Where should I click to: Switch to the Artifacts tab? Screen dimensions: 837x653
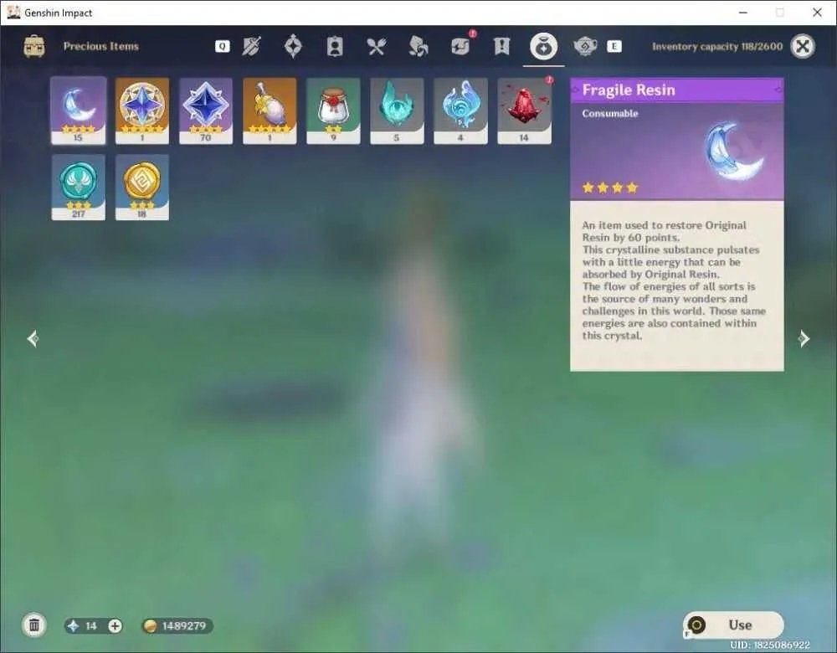(x=293, y=46)
